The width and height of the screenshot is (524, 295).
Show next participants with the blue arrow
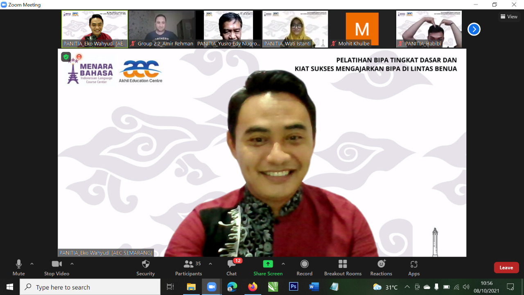coord(474,29)
